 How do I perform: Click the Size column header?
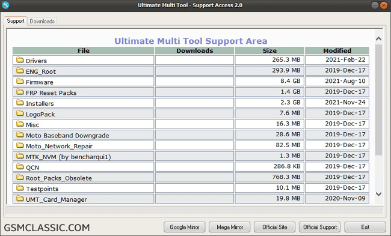point(269,50)
